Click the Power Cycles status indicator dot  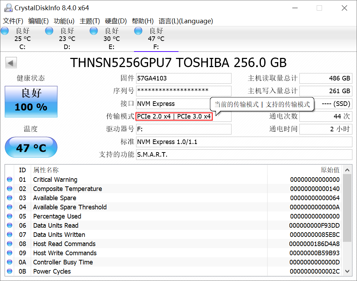[10, 271]
